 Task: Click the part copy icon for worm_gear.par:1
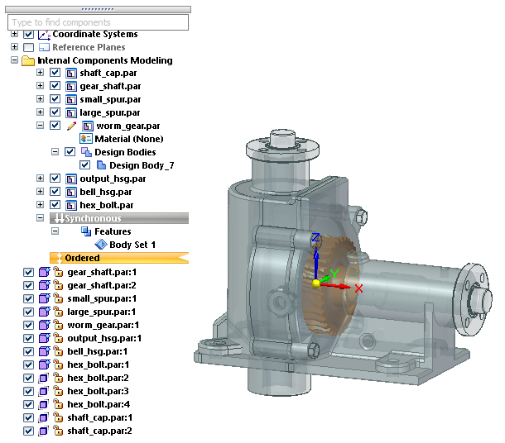[45, 325]
